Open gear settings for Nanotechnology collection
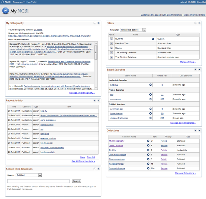The height and width of the screenshot is (199, 206). pos(148,164)
